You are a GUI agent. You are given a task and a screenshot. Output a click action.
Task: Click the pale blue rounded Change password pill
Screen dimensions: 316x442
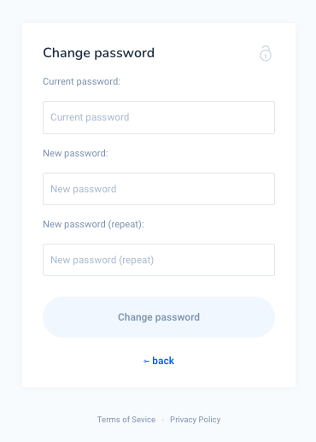pos(159,317)
